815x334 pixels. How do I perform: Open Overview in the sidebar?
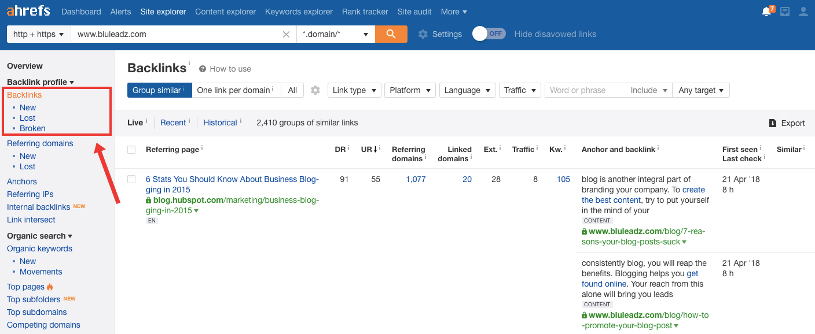25,66
